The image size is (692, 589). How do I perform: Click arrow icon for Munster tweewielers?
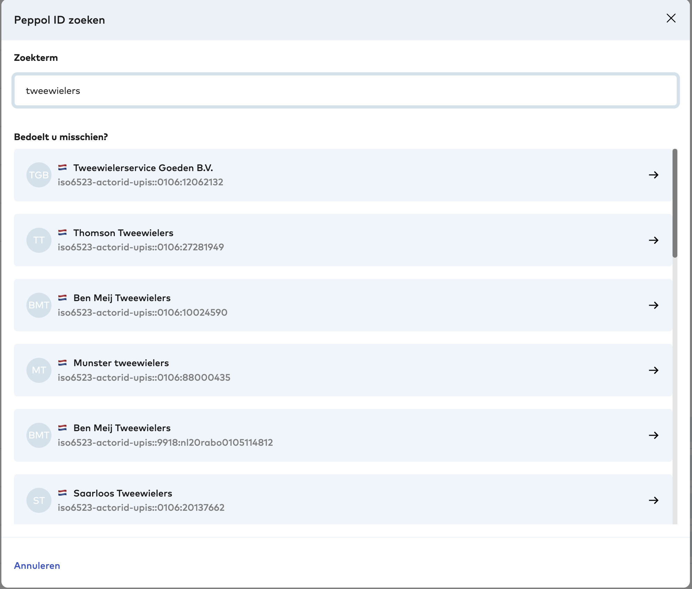click(653, 370)
